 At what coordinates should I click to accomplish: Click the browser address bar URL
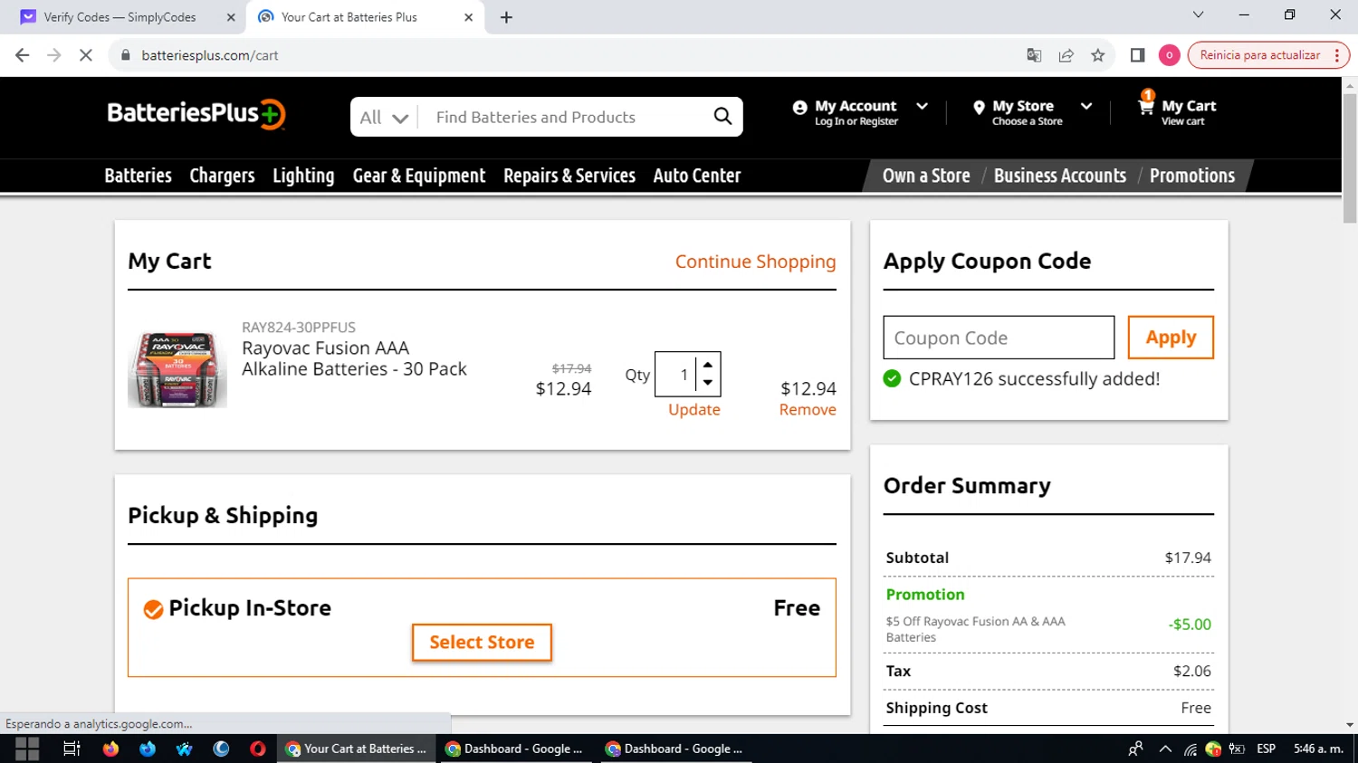coord(210,55)
